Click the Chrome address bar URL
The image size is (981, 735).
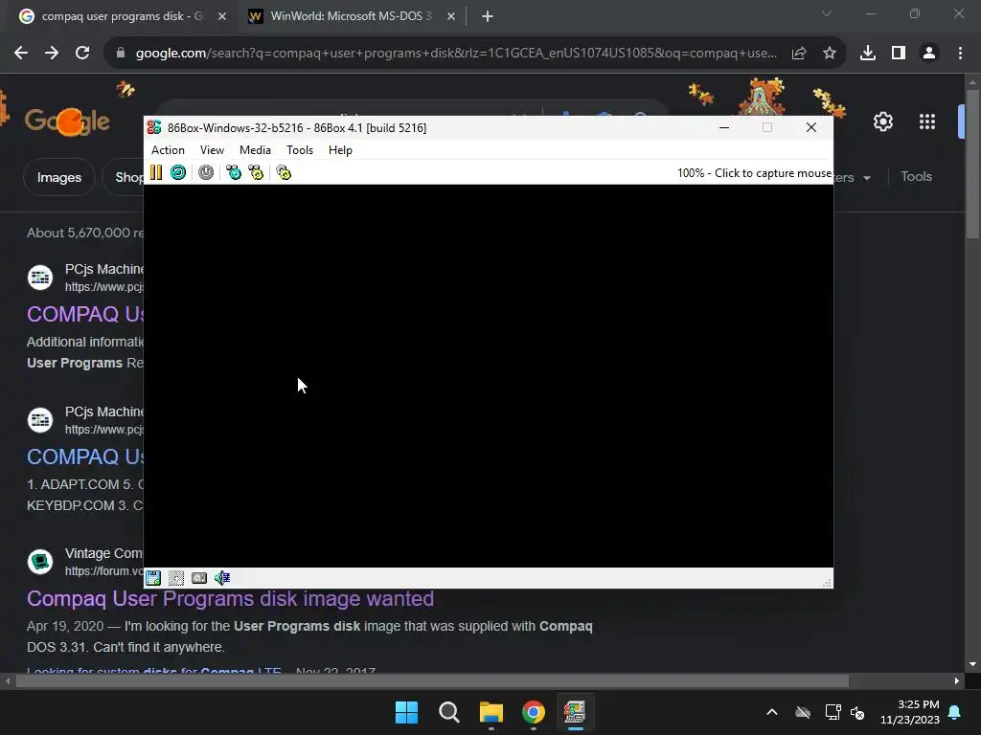pos(456,54)
